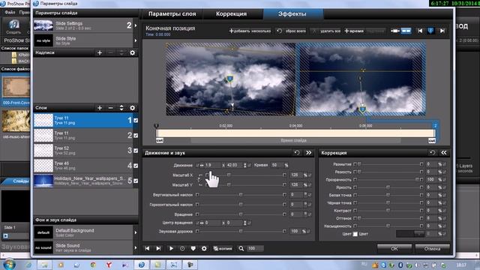Open the Windows Start menu
480x270 pixels.
click(x=8, y=265)
